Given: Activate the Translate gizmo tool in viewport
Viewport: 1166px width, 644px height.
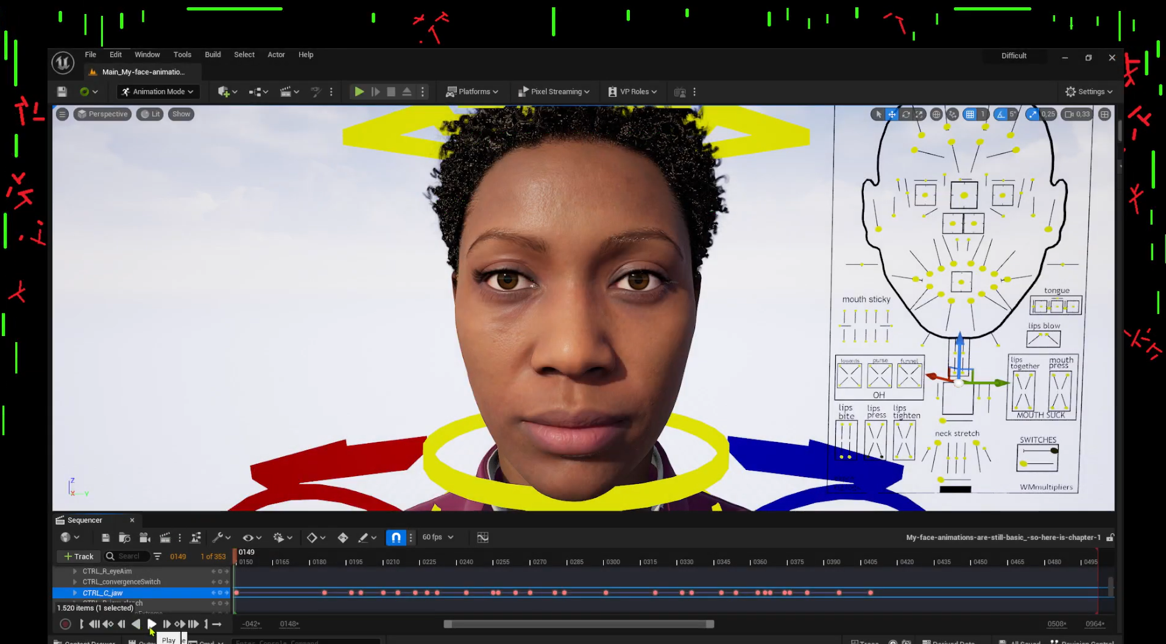Looking at the screenshot, I should (x=892, y=114).
